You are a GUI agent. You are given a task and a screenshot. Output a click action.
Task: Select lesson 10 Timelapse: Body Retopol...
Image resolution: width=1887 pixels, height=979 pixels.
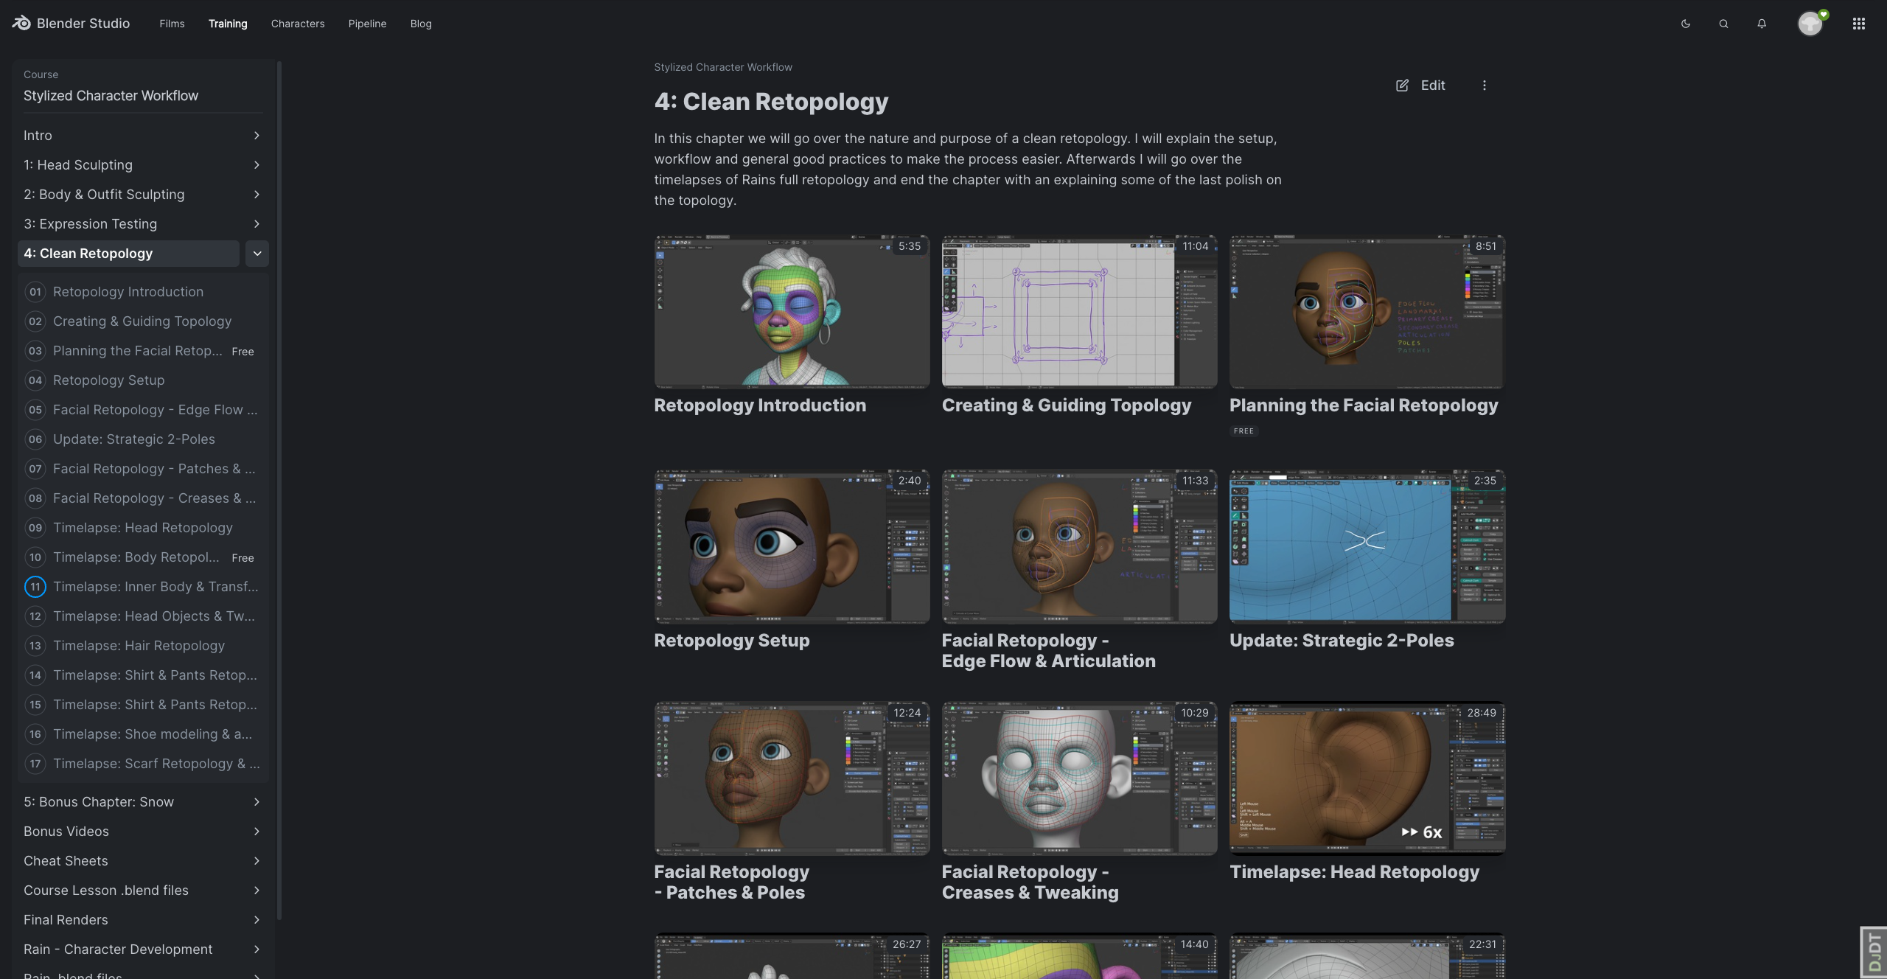tap(142, 557)
